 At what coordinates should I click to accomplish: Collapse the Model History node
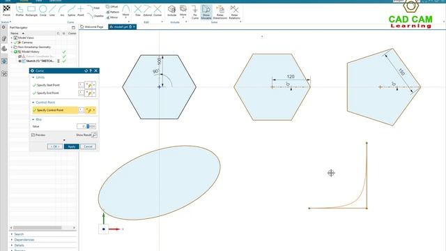point(12,52)
